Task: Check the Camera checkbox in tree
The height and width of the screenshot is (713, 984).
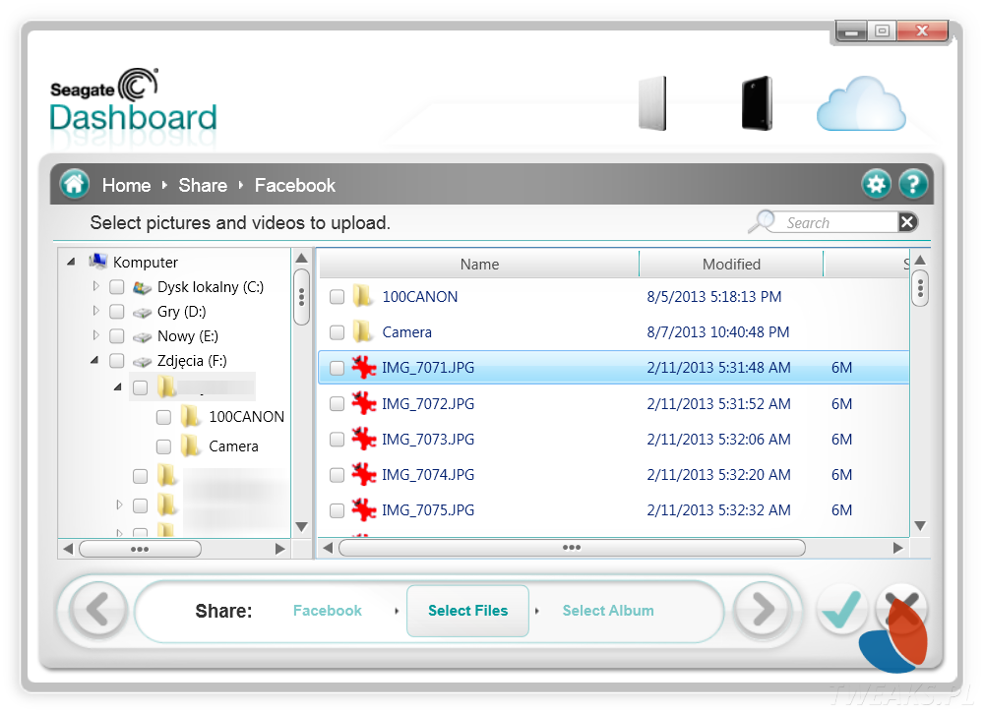Action: [163, 446]
